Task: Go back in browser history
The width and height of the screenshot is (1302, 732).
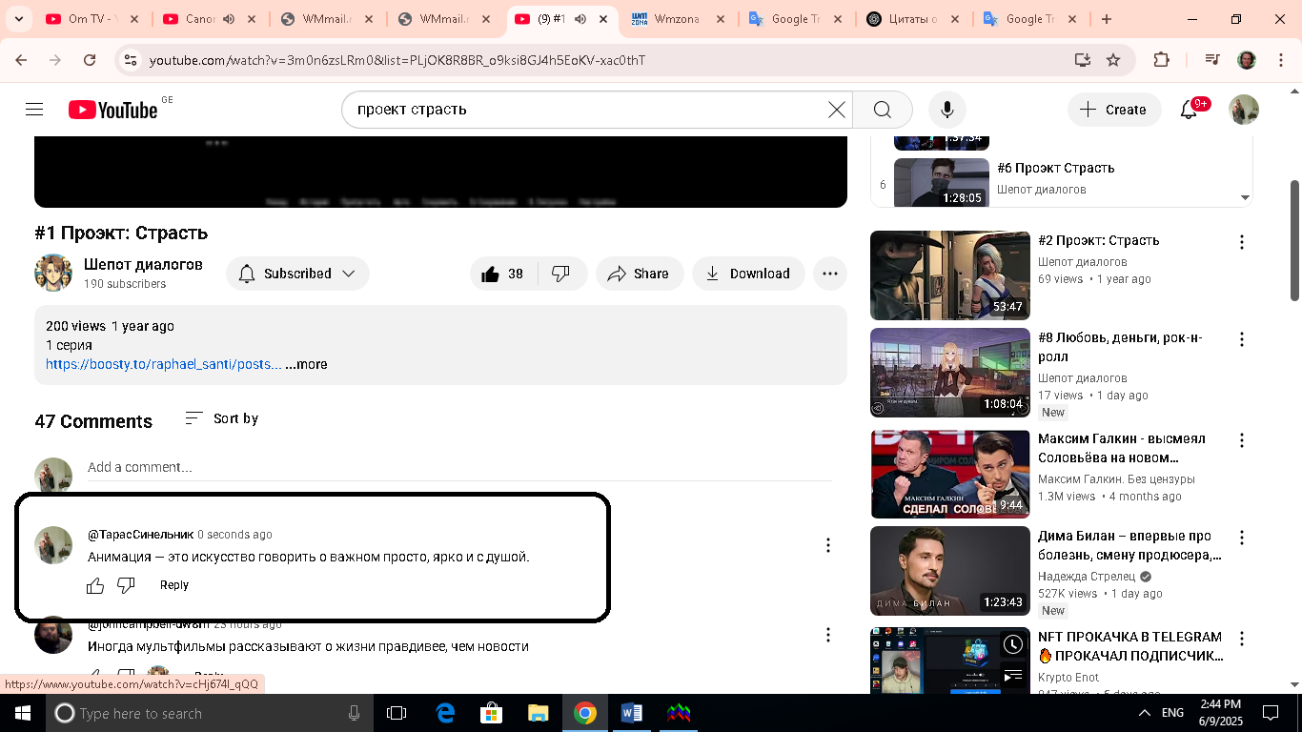Action: [x=21, y=60]
